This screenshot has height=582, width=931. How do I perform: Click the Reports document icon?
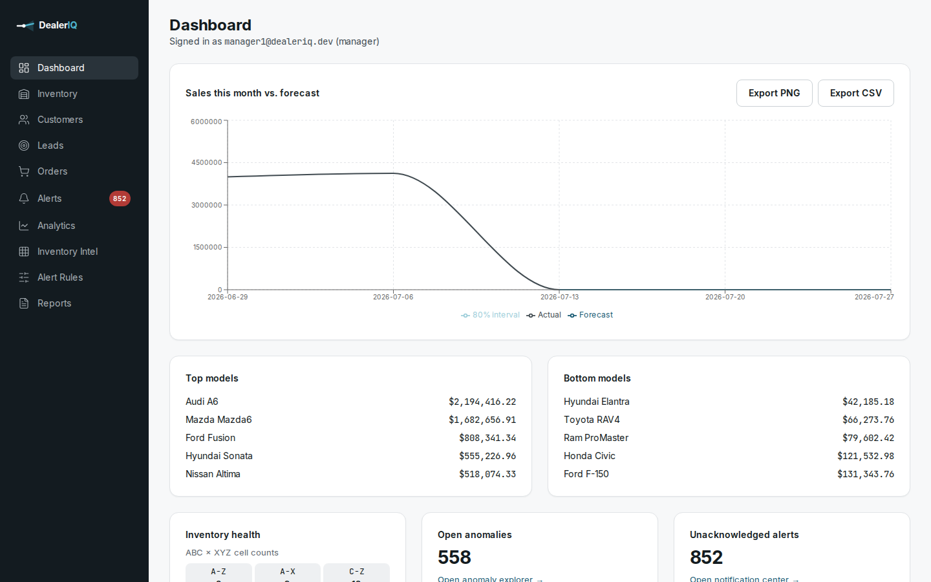tap(24, 303)
